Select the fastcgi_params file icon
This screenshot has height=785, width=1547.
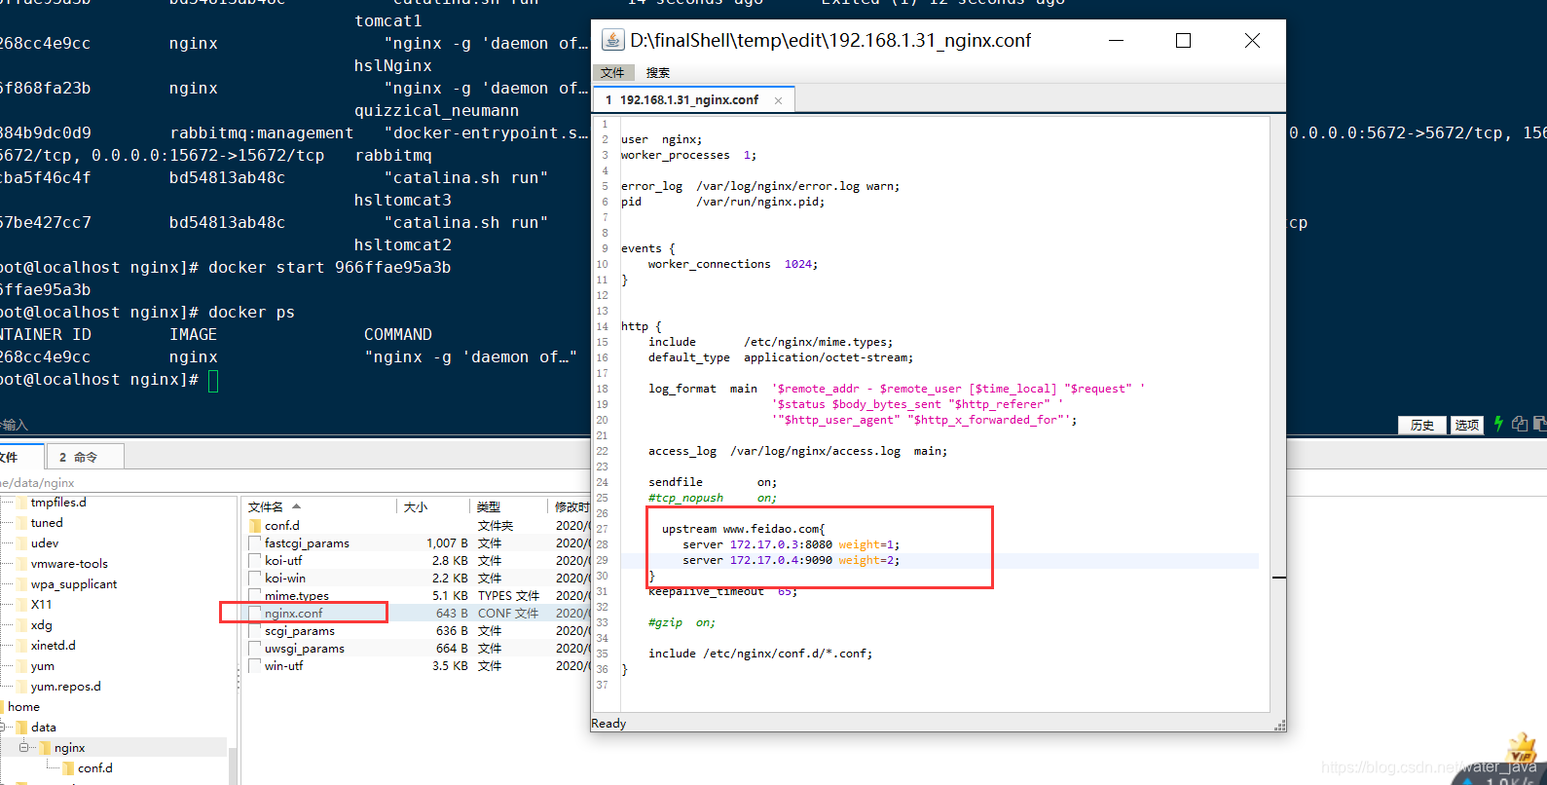(x=255, y=542)
